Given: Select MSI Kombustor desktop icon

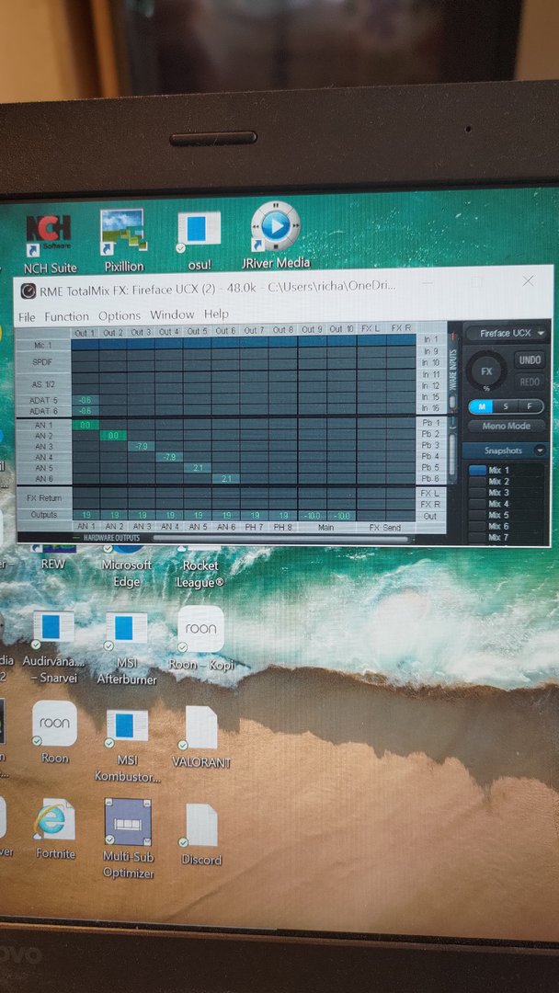Looking at the screenshot, I should (127, 746).
